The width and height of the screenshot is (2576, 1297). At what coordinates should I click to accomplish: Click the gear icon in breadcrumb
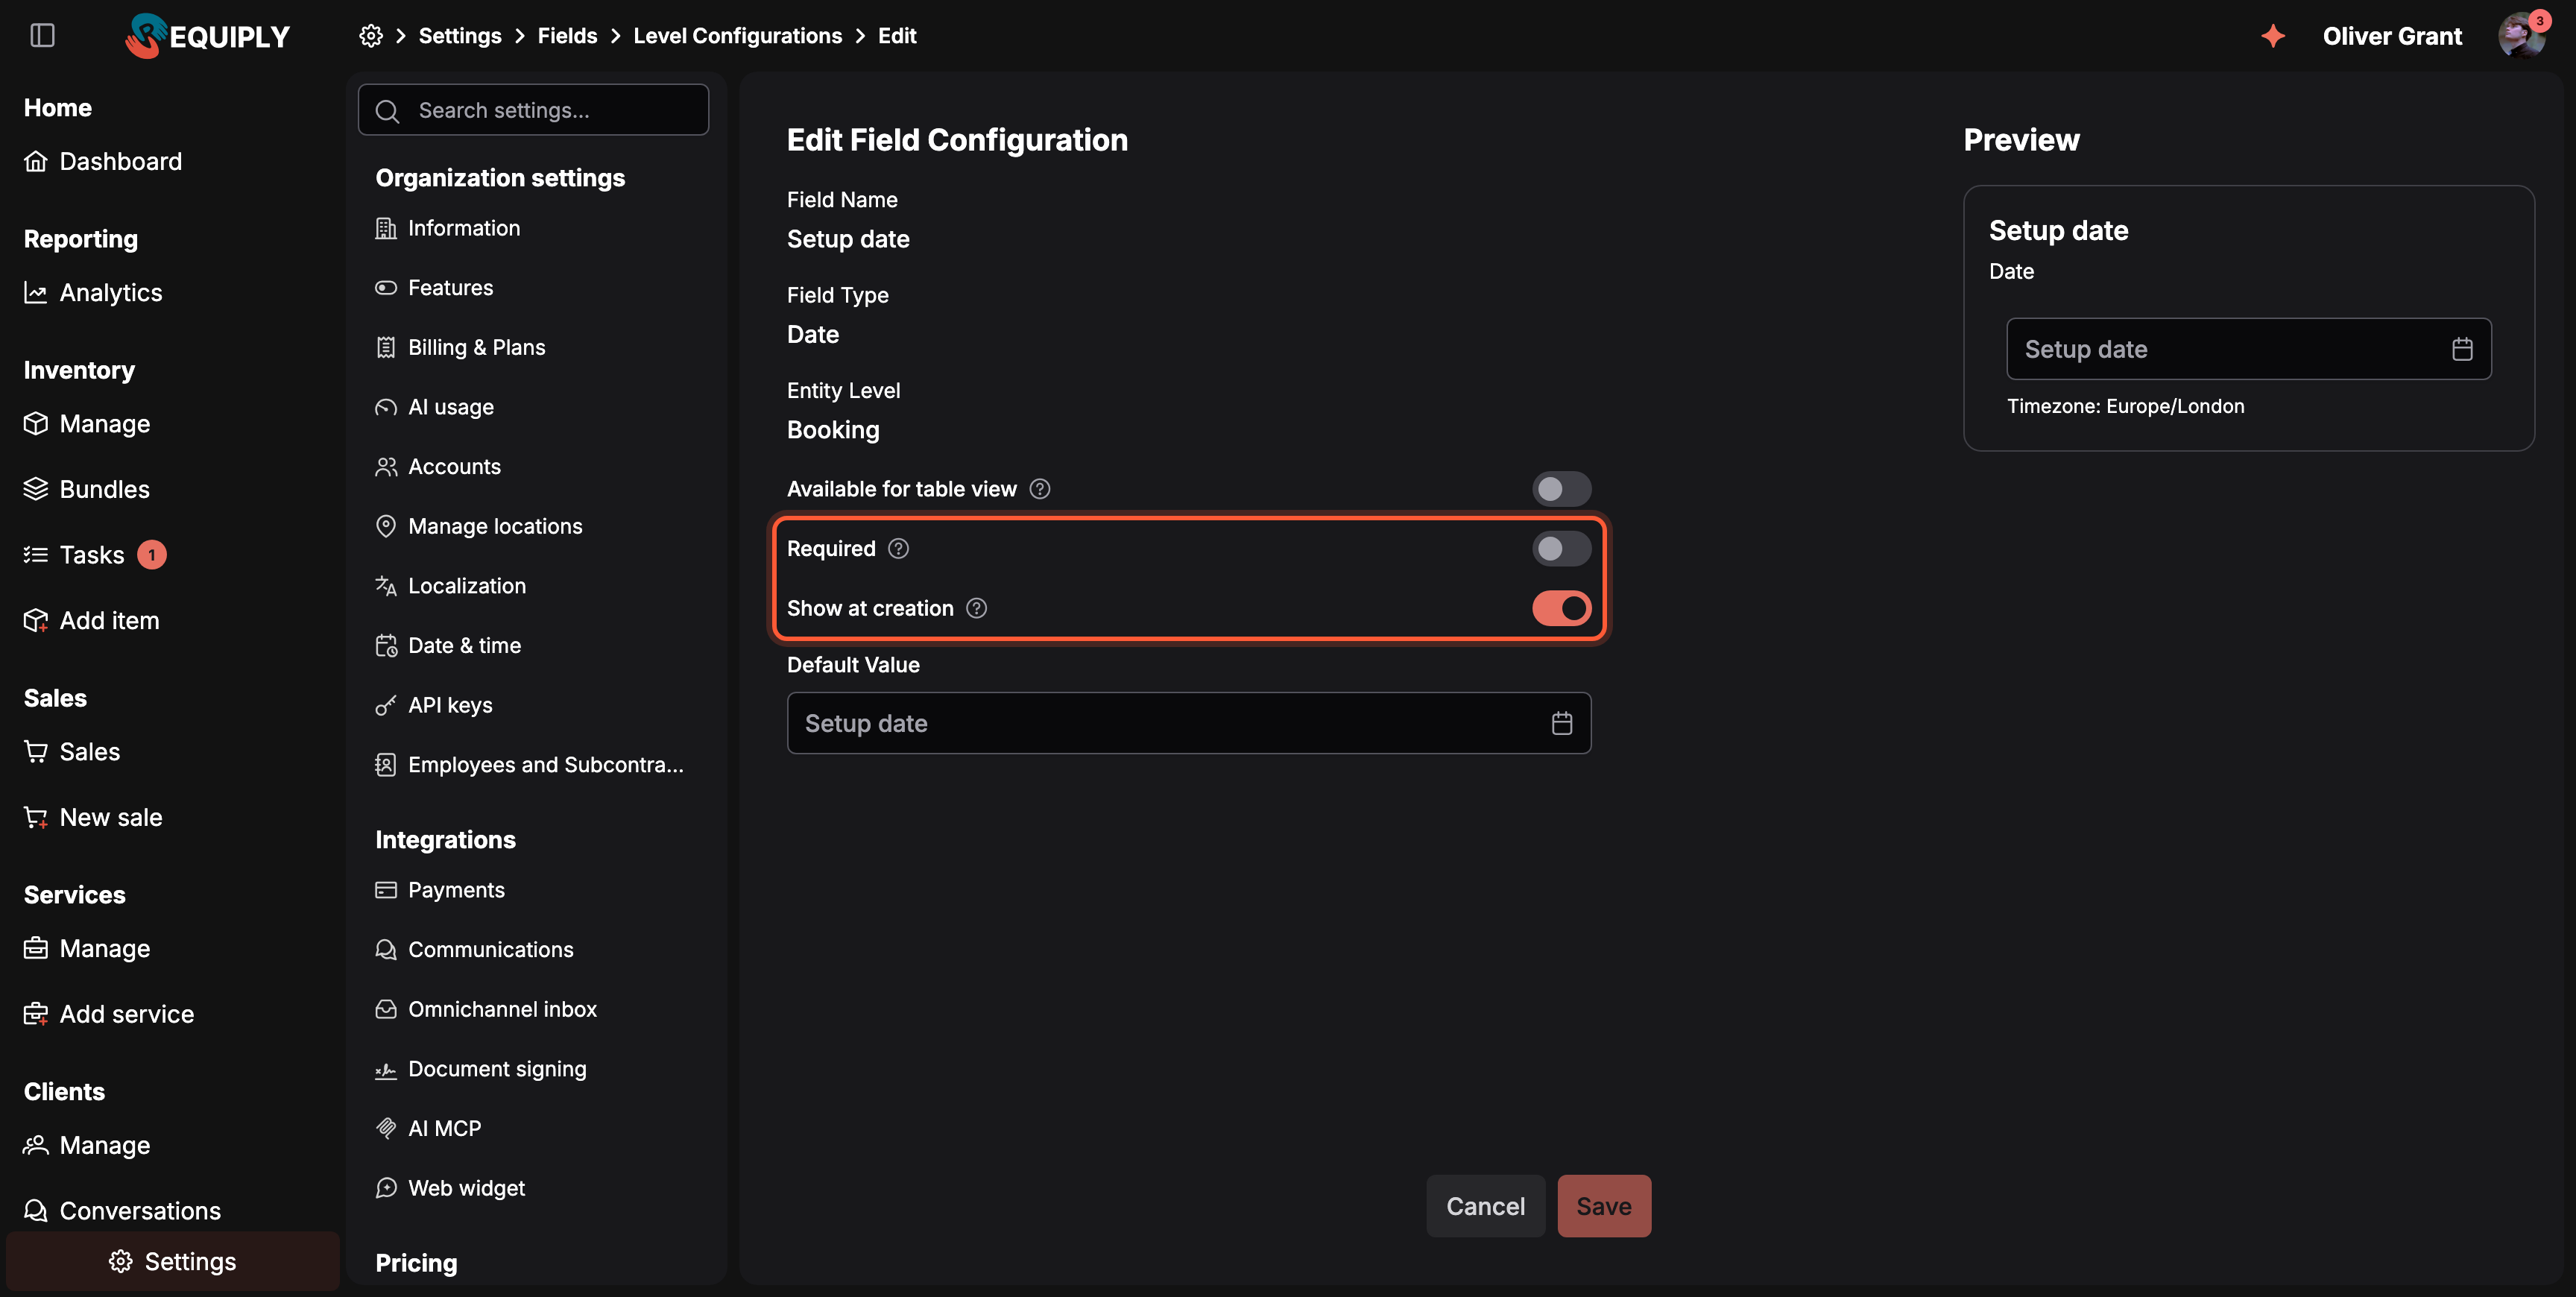tap(371, 36)
